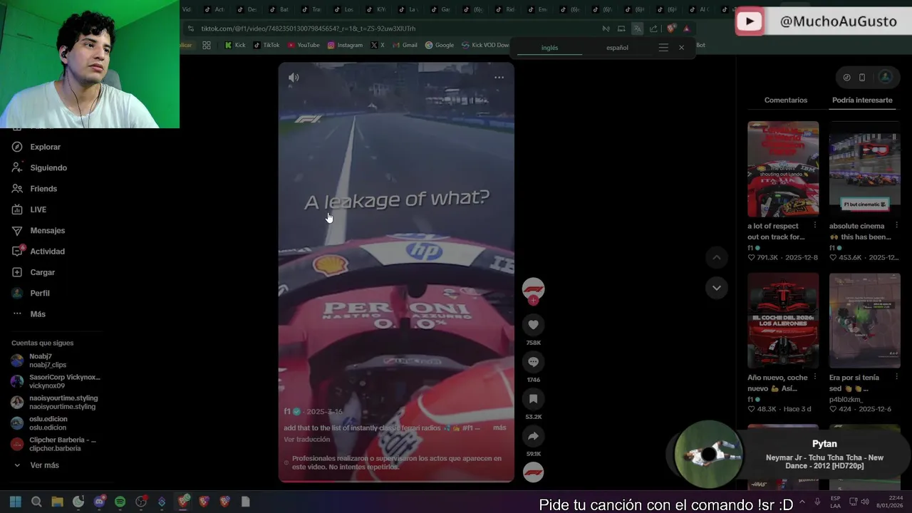912x513 pixels.
Task: Expand the caption with más link
Action: click(499, 427)
